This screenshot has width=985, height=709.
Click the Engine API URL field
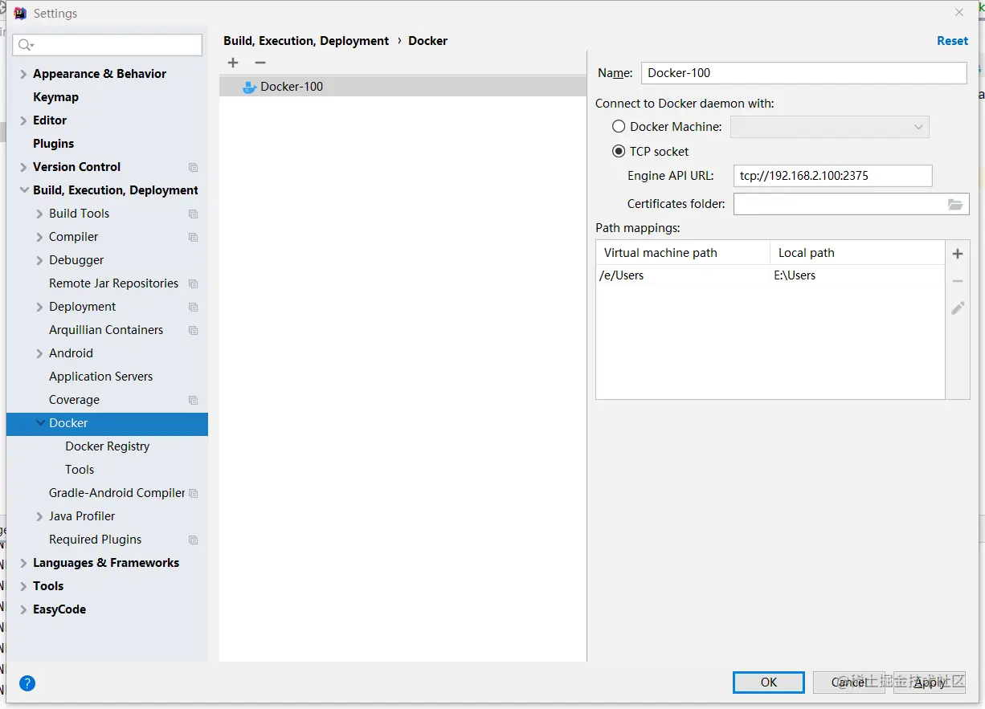pos(832,176)
